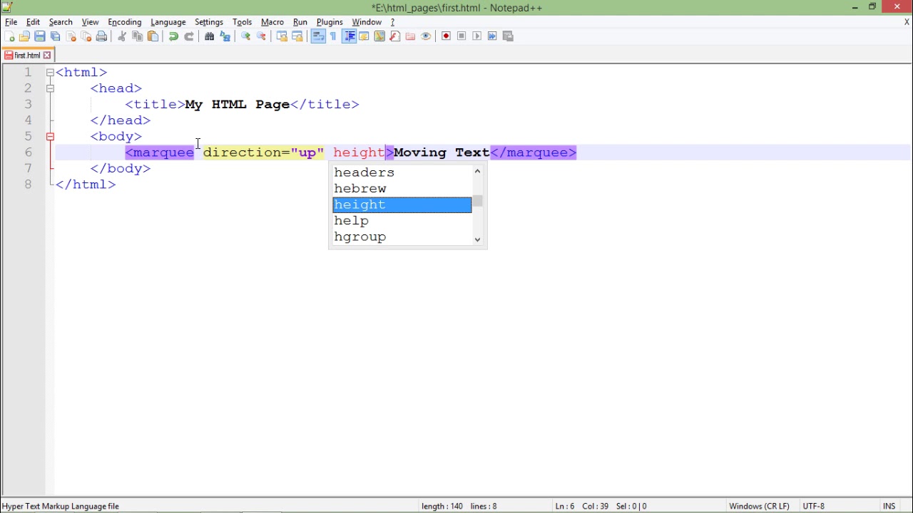Screen dimensions: 913x513
Task: Click the User Defined Language icon
Action: (x=364, y=36)
